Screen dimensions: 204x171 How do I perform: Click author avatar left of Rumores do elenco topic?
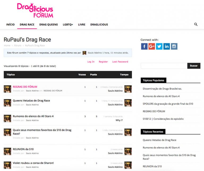(7, 118)
